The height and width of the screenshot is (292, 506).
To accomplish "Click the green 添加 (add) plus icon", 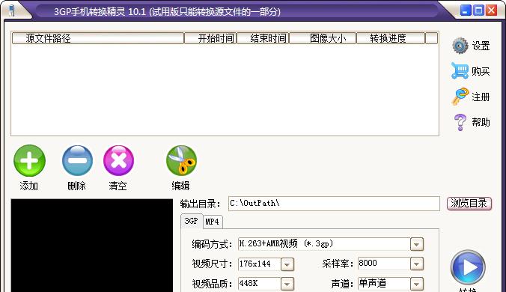I will pyautogui.click(x=29, y=160).
